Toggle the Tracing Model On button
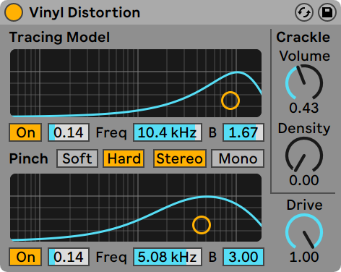The width and height of the screenshot is (341, 272). click(25, 132)
